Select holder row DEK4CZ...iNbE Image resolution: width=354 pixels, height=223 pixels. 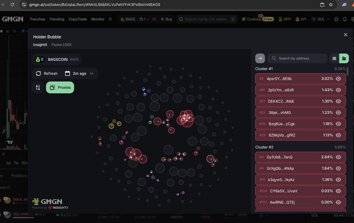pyautogui.click(x=300, y=101)
